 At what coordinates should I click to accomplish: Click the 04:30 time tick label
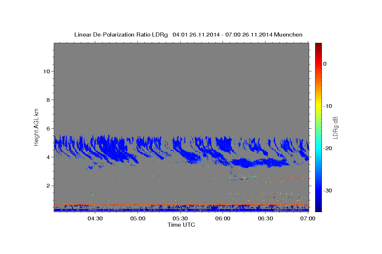(x=95, y=218)
